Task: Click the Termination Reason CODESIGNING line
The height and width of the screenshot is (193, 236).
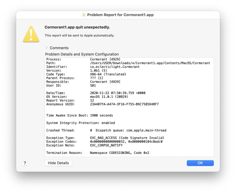Action: click(120, 153)
